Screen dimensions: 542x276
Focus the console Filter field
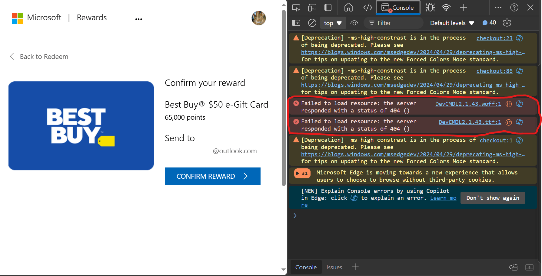(x=394, y=23)
